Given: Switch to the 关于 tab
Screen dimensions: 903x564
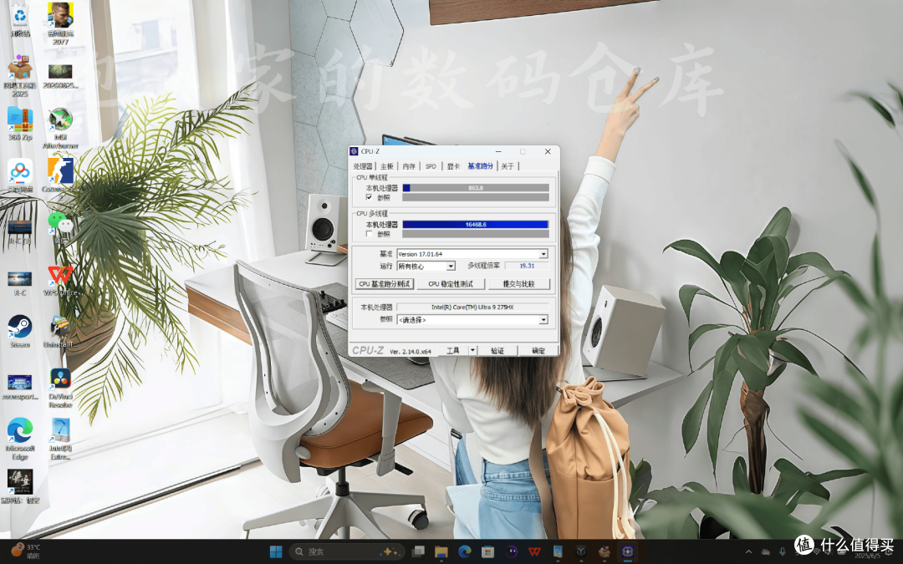Looking at the screenshot, I should point(508,166).
